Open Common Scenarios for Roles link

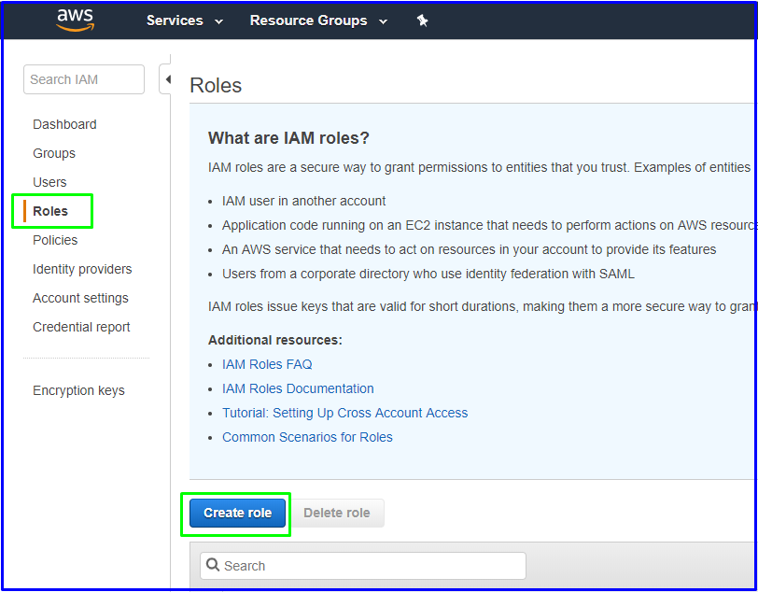click(x=307, y=437)
